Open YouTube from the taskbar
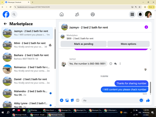This screenshot has width=156, height=117. pyautogui.click(x=19, y=110)
